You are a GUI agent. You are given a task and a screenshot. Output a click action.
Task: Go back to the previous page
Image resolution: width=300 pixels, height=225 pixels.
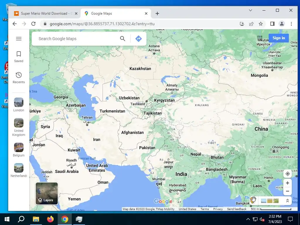[15, 24]
